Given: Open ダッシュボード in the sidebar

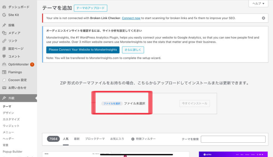Looking at the screenshot, I should tap(18, 7).
